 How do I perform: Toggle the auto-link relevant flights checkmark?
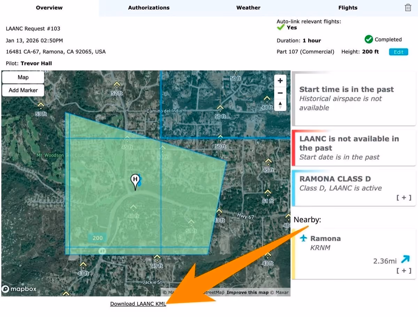pyautogui.click(x=281, y=27)
